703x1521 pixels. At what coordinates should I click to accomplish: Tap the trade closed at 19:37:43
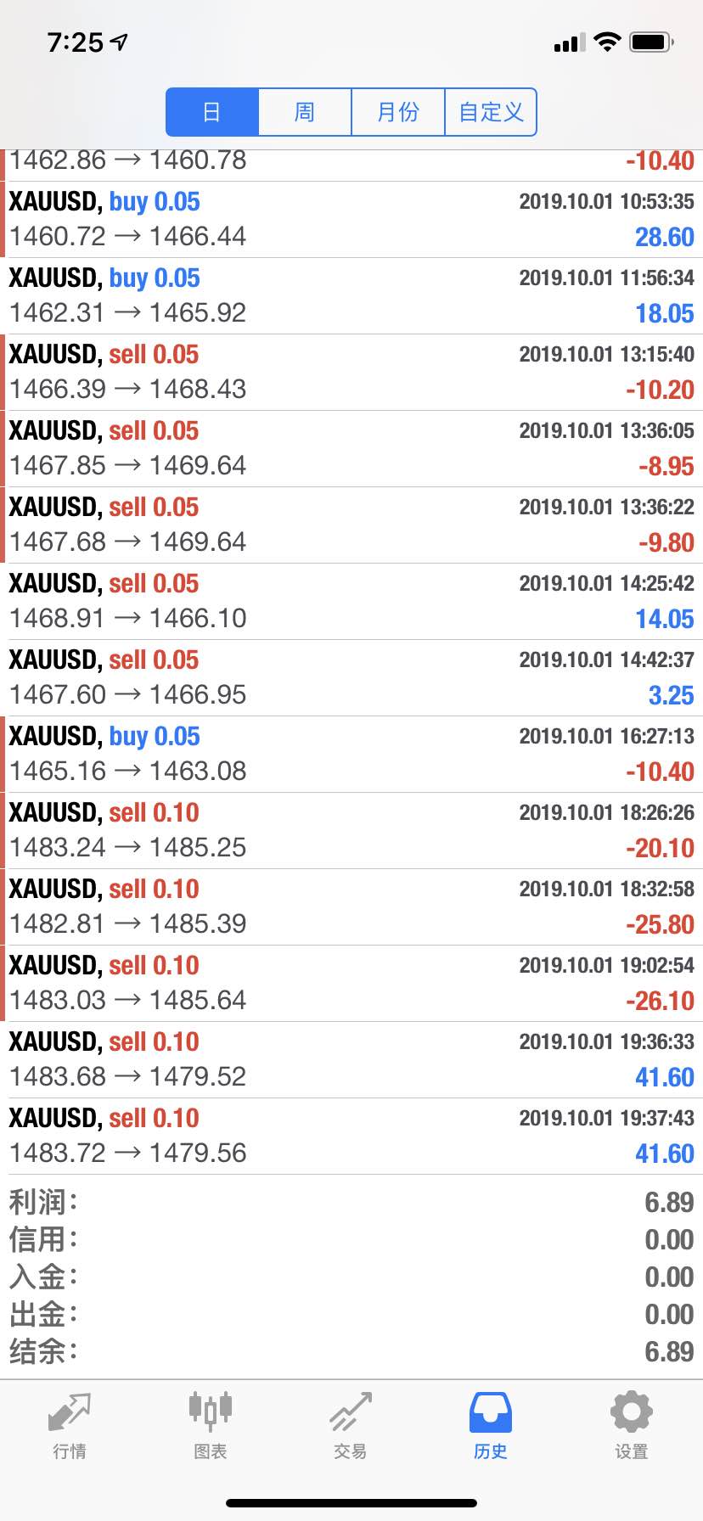point(351,1137)
